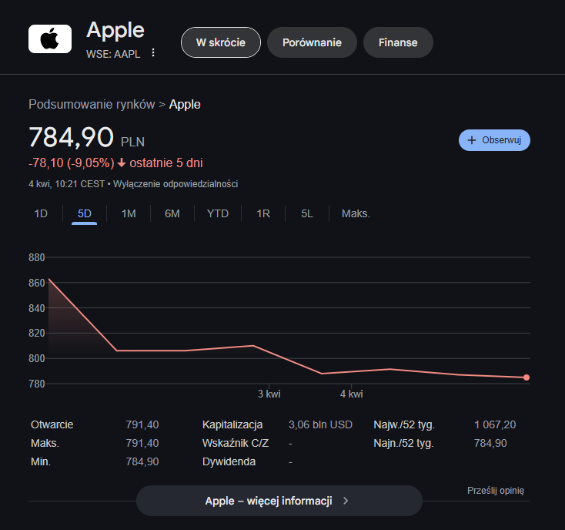Select the 6M chart range
Image resolution: width=565 pixels, height=530 pixels.
point(172,214)
